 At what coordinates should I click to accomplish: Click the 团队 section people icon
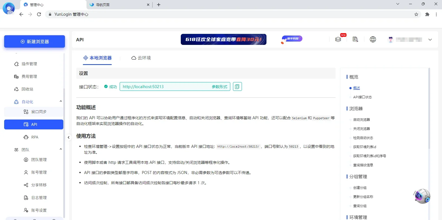pos(16,150)
